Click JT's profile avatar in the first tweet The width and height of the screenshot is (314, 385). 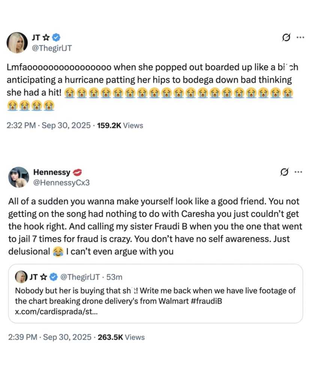(x=17, y=42)
